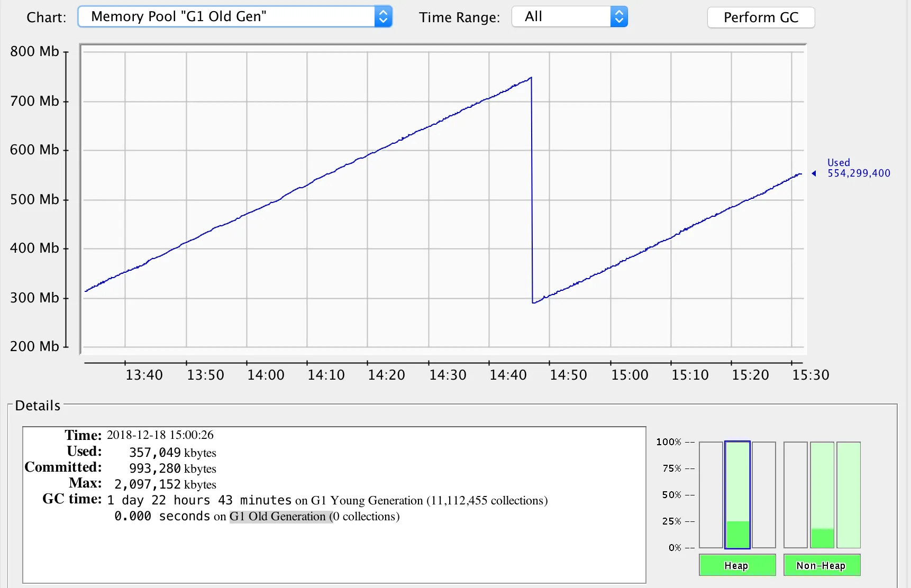
Task: Click the '300 Mb' y-axis label
Action: [x=34, y=298]
